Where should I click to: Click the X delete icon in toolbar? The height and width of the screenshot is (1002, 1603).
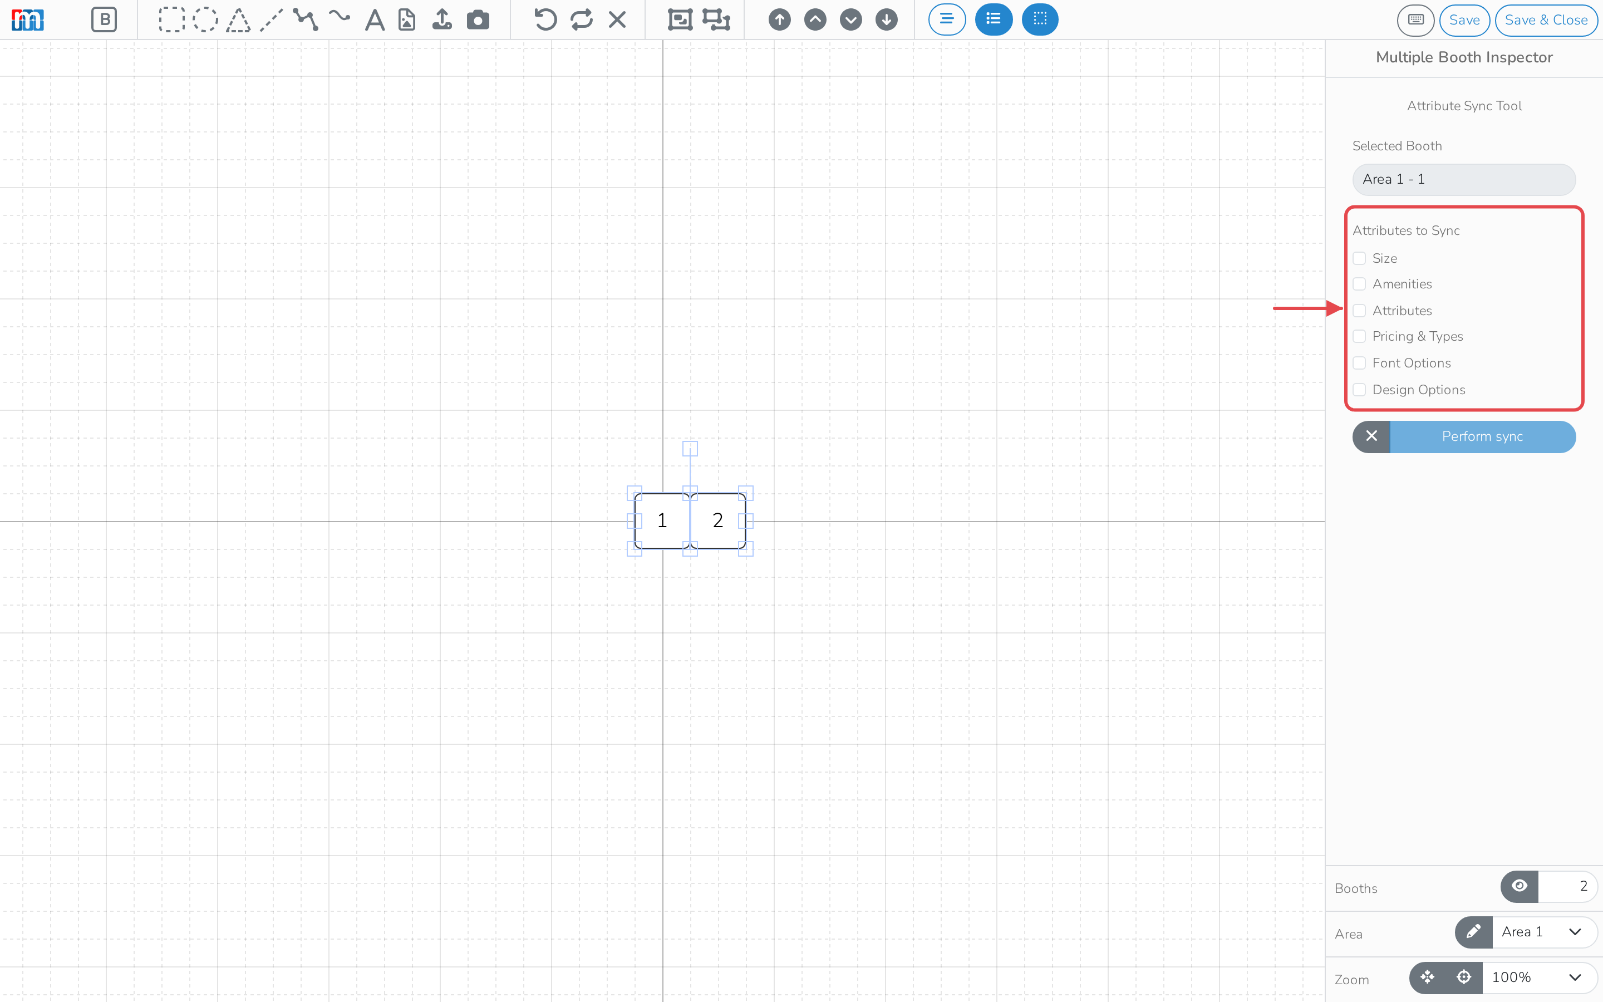pos(617,20)
